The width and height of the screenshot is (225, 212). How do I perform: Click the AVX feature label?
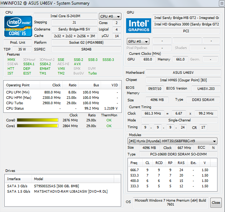[x=77, y=64]
